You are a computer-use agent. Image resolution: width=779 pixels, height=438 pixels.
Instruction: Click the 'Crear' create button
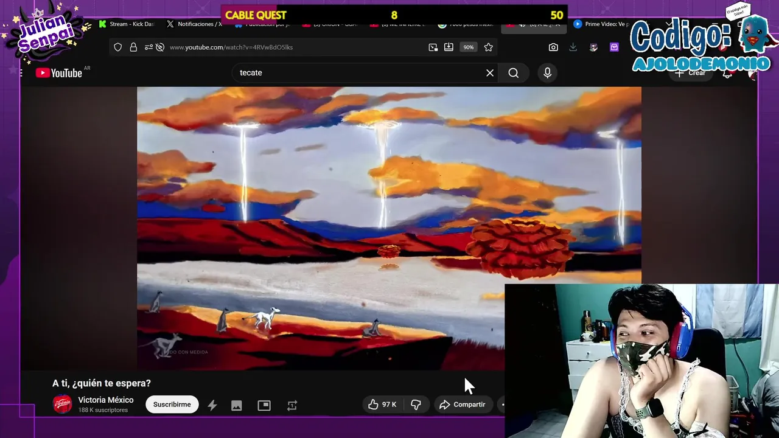coord(691,73)
